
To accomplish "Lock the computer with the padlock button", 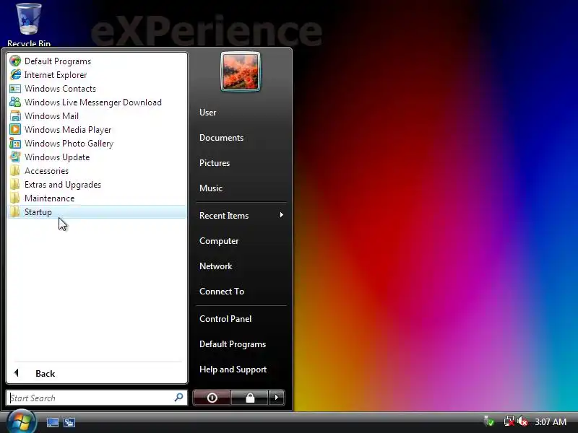I will [x=250, y=398].
